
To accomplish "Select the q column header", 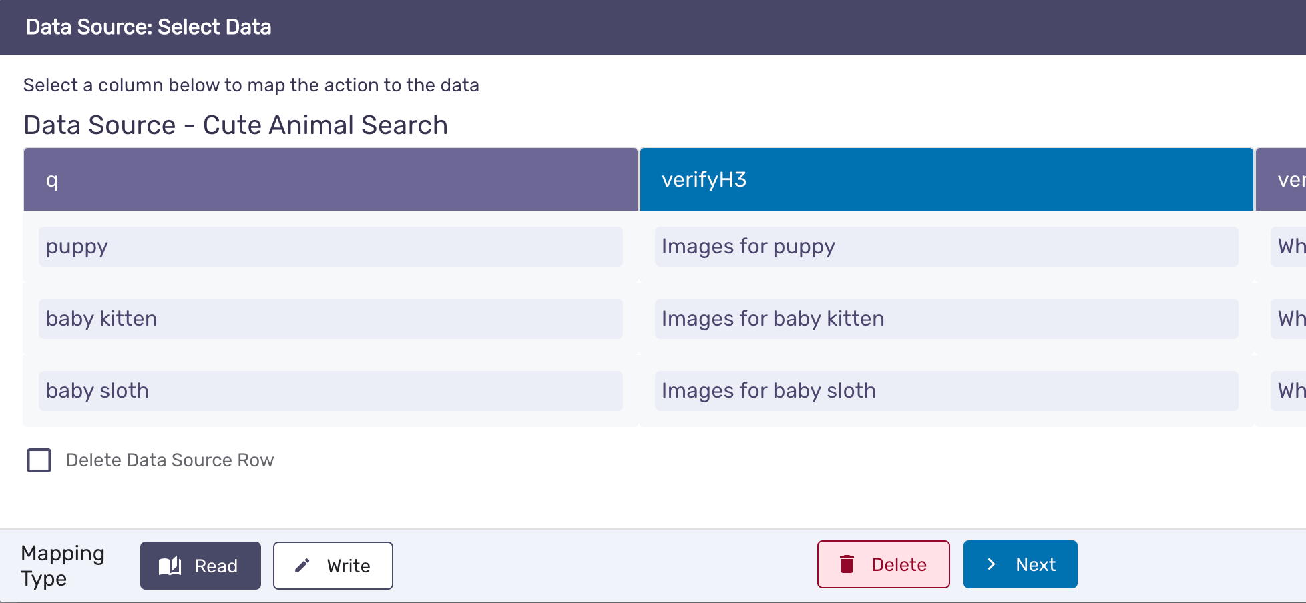I will tap(331, 179).
